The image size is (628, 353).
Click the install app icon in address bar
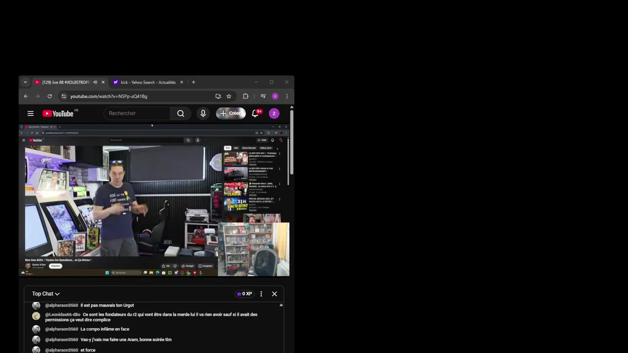pos(218,97)
